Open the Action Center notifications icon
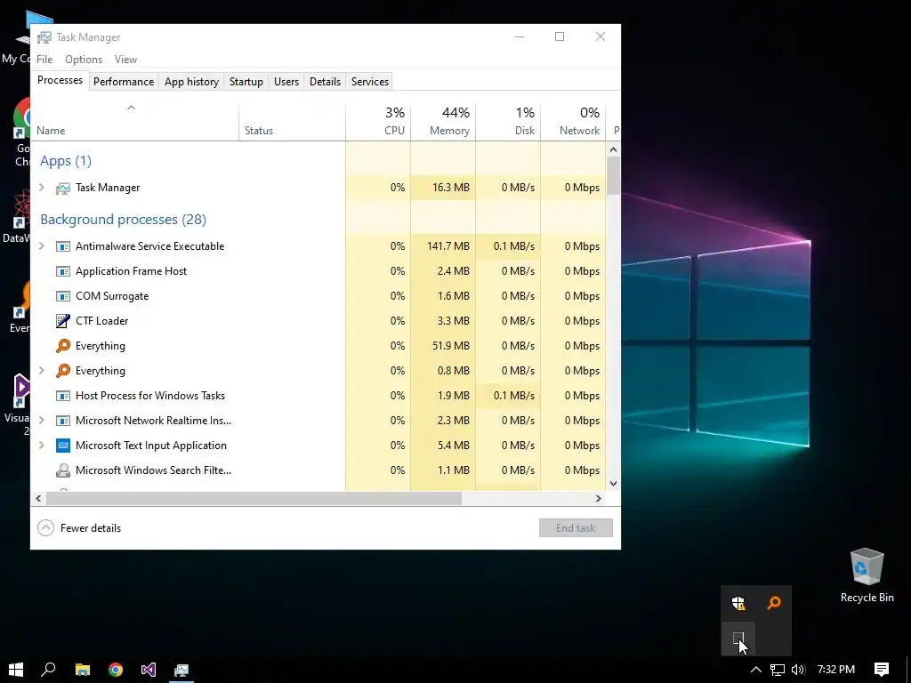The image size is (911, 683). [882, 670]
